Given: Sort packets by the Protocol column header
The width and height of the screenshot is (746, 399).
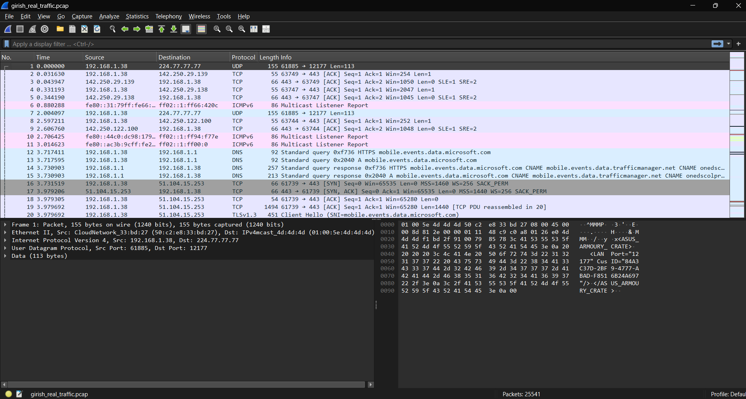Looking at the screenshot, I should [x=243, y=57].
